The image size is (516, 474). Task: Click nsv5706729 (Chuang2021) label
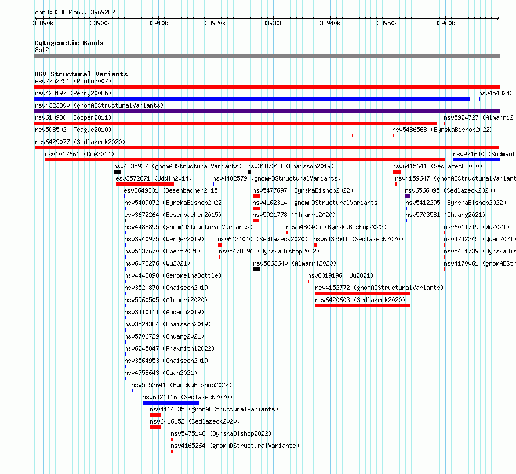[164, 336]
